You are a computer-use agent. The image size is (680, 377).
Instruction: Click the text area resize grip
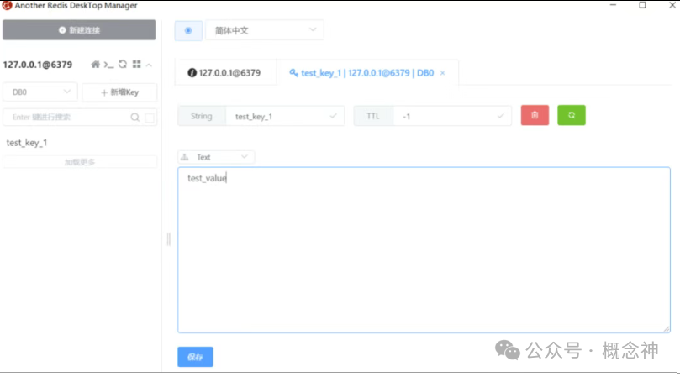(x=666, y=329)
